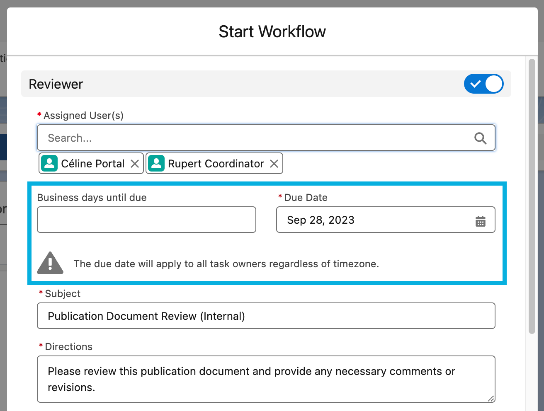Click the Directions textarea resize handle
Screen dimensions: 544x411
pos(491,399)
